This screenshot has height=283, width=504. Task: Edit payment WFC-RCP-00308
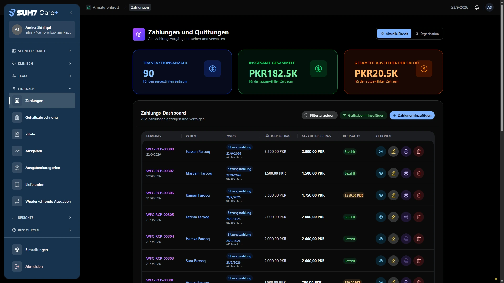[x=393, y=151]
